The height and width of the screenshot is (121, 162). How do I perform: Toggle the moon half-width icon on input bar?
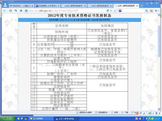pos(144,113)
